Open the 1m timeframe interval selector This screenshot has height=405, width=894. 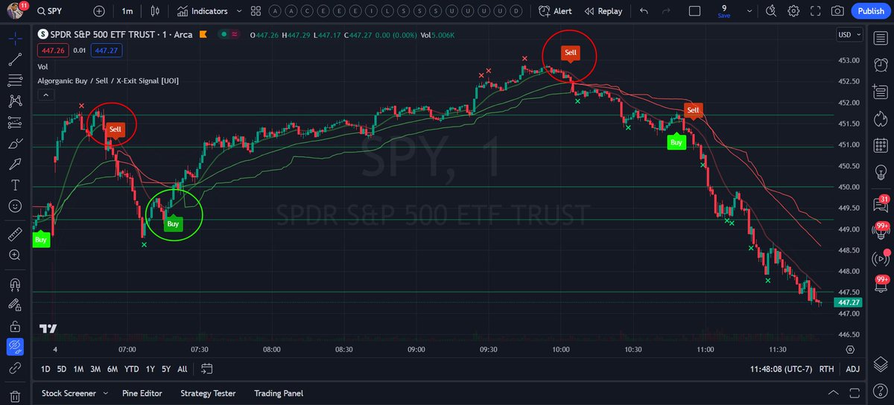point(127,11)
